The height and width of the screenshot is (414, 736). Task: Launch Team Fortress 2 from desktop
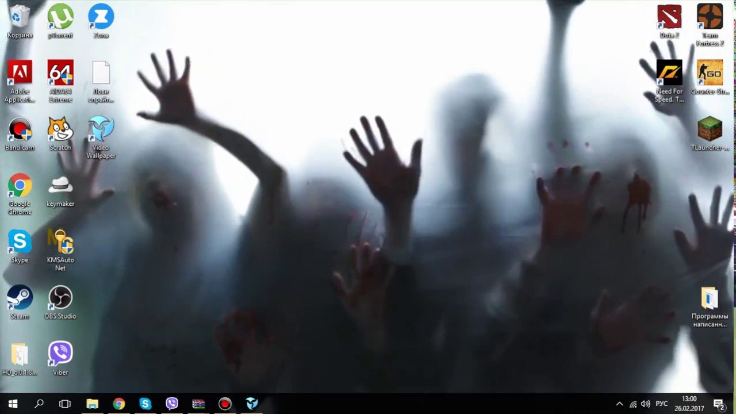710,17
